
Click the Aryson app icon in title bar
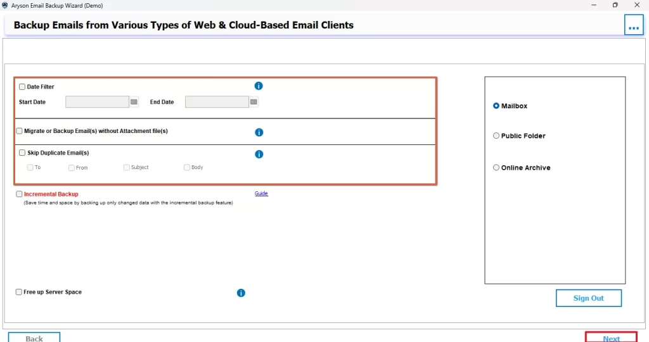click(x=5, y=5)
